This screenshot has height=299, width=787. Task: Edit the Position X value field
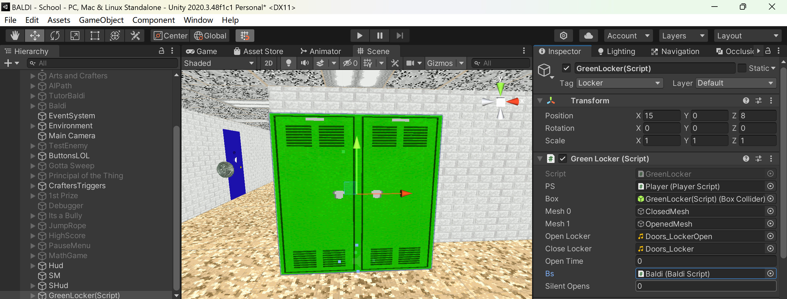661,115
